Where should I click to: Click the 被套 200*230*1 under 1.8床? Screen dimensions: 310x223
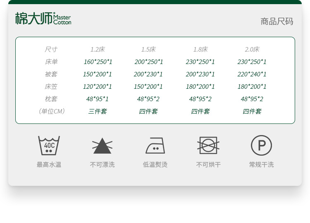200,74
